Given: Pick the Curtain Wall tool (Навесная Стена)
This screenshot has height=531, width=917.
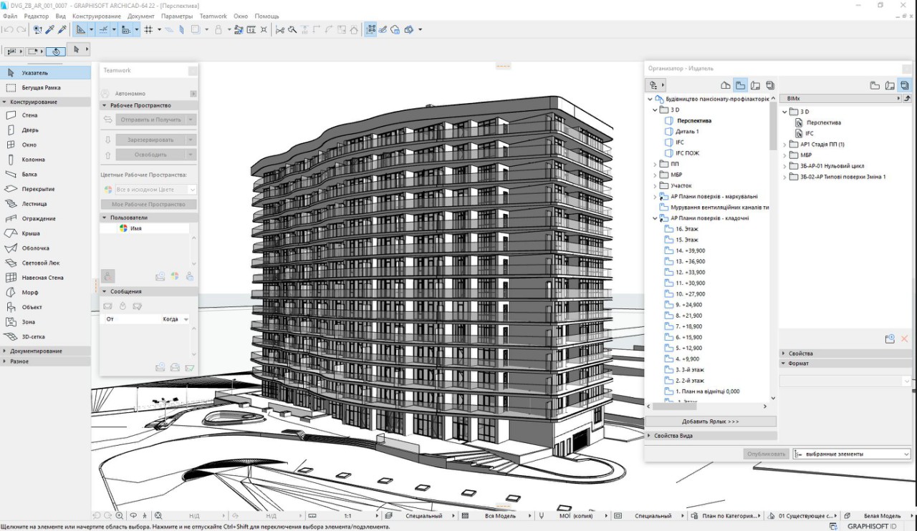Looking at the screenshot, I should 42,278.
